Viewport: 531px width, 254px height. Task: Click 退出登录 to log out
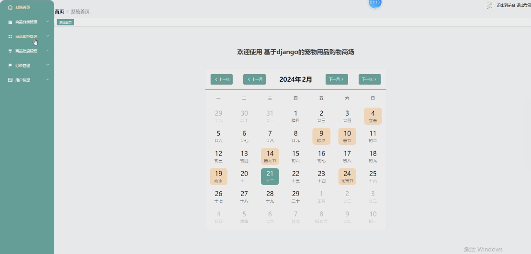(x=524, y=5)
